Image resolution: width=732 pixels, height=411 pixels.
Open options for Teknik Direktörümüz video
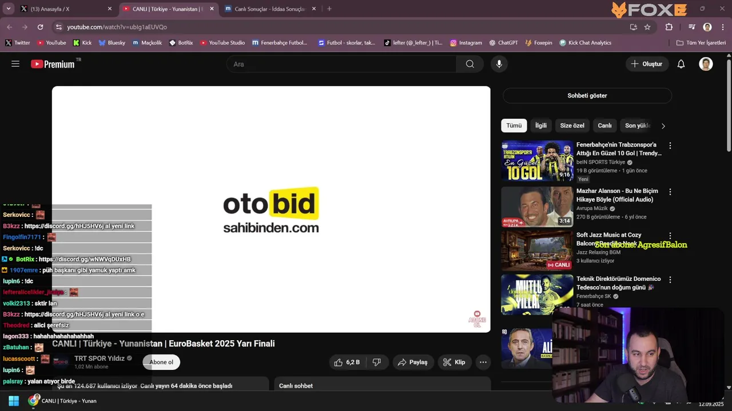670,280
